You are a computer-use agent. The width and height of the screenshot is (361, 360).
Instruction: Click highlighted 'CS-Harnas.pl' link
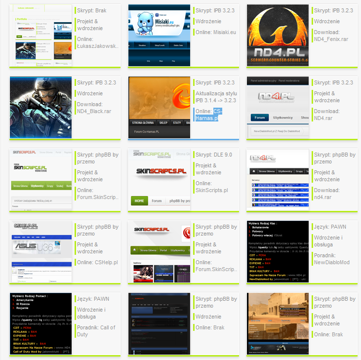point(208,115)
